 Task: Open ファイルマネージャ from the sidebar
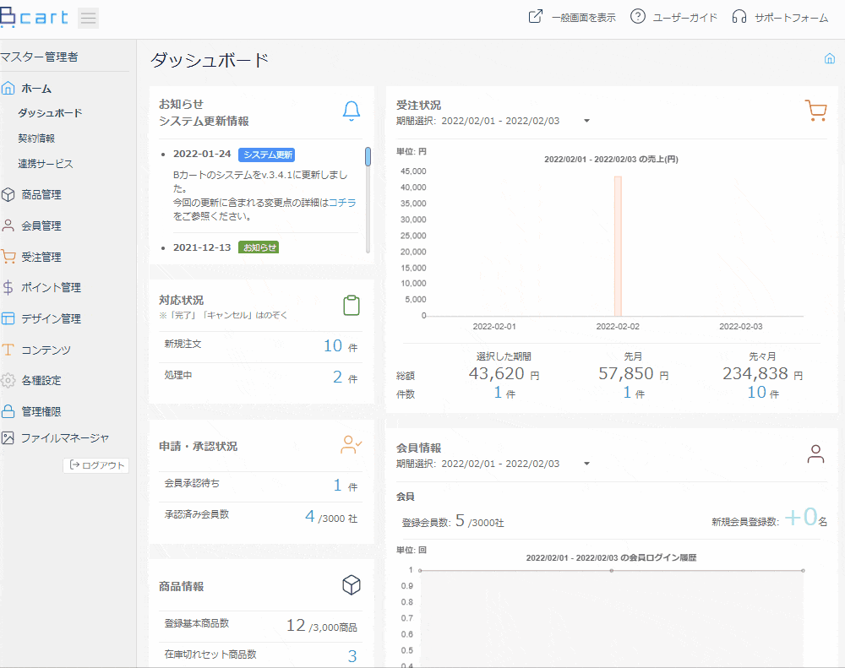pyautogui.click(x=65, y=438)
